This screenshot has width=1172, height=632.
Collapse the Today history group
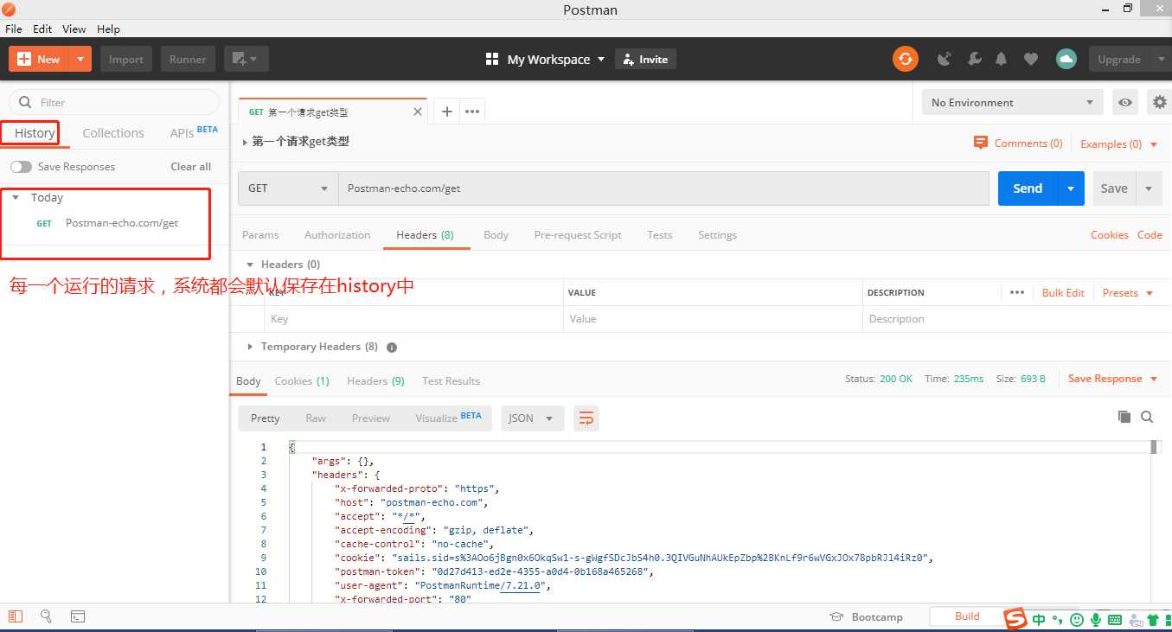coord(16,198)
